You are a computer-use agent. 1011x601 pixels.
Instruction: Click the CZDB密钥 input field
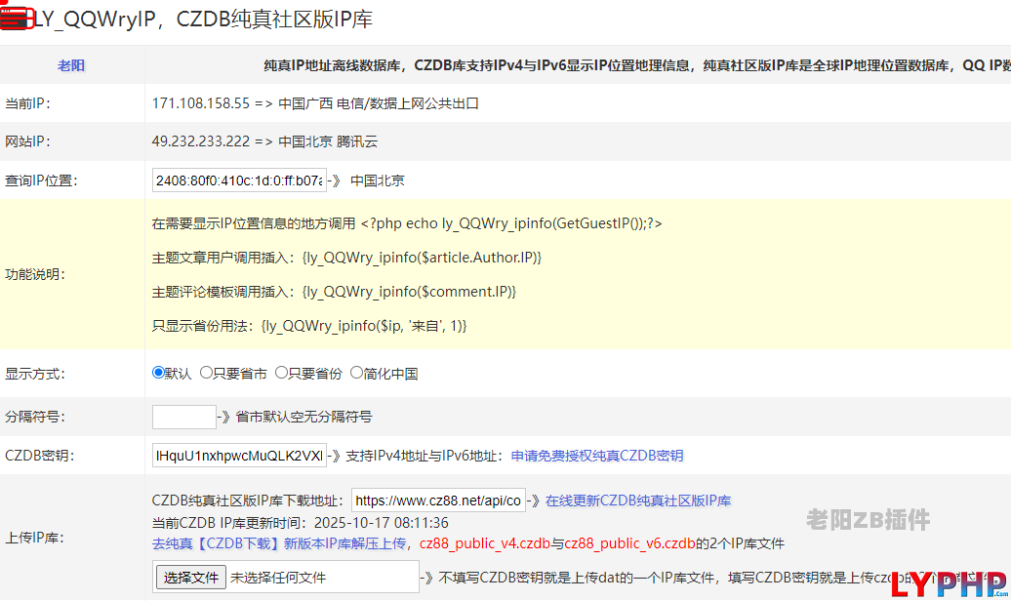coord(239,456)
